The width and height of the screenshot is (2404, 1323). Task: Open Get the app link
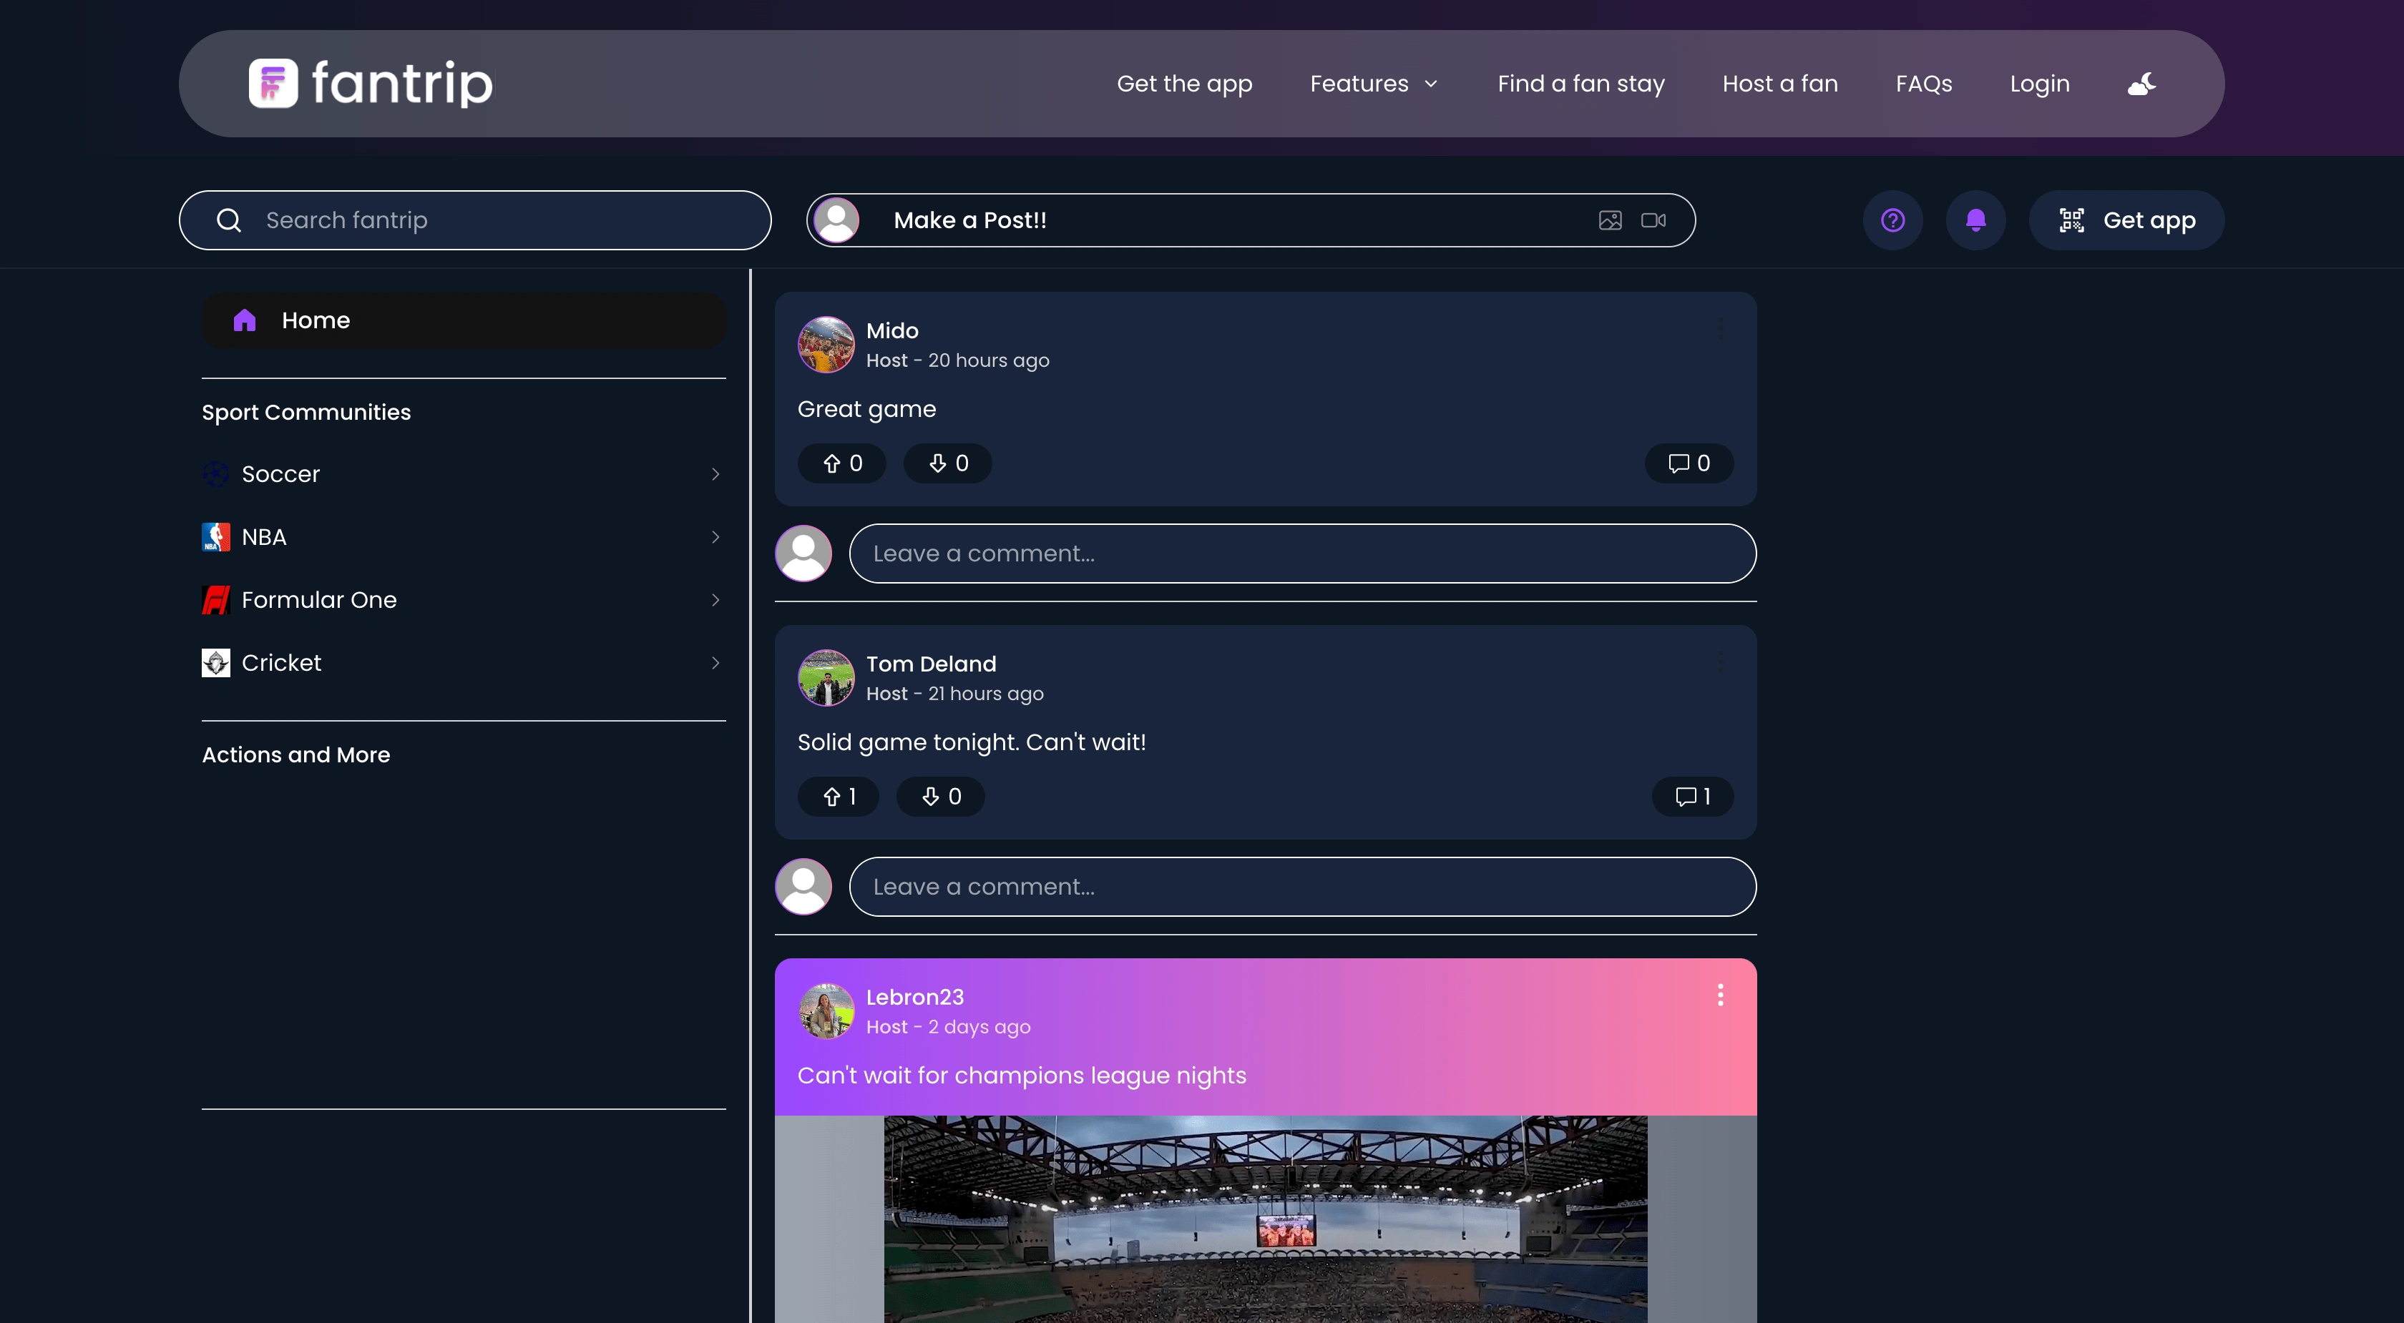(1184, 84)
